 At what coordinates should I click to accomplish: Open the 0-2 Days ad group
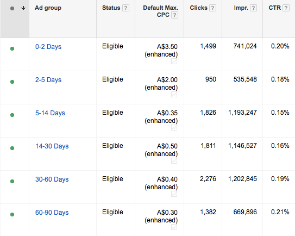click(x=48, y=47)
